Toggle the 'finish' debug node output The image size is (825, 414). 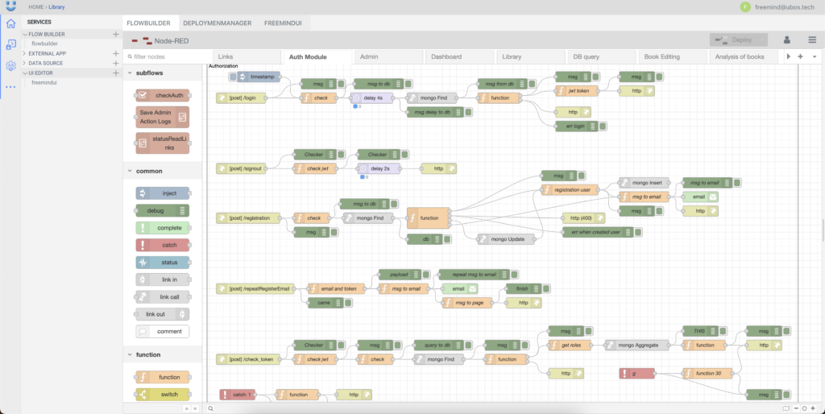click(x=546, y=288)
